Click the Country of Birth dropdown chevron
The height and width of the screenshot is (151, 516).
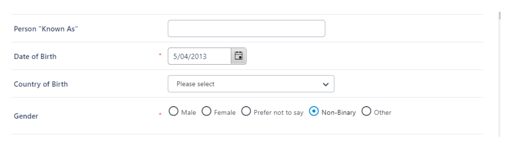click(x=325, y=84)
